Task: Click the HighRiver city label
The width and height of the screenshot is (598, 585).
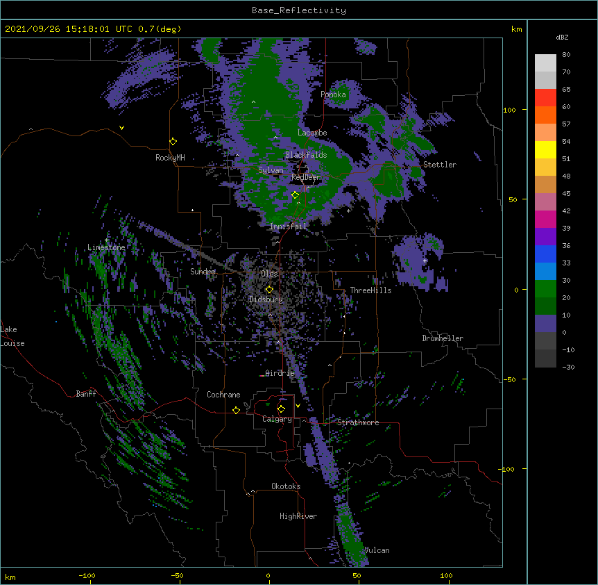Action: tap(298, 516)
